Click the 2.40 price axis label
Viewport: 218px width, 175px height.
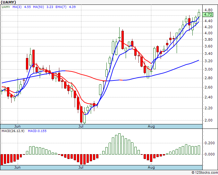pyautogui.click(x=208, y=97)
